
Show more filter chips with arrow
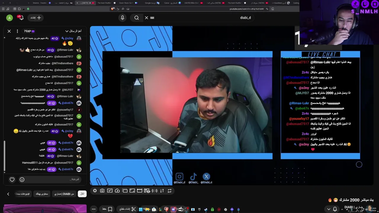point(8,194)
